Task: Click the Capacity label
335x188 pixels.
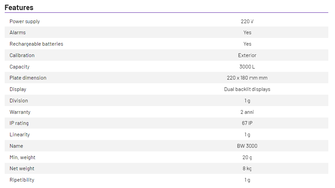Action: point(20,67)
